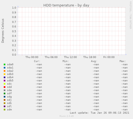Click the Thu 00:00 time axis label
The image size is (133, 119).
coord(32,57)
